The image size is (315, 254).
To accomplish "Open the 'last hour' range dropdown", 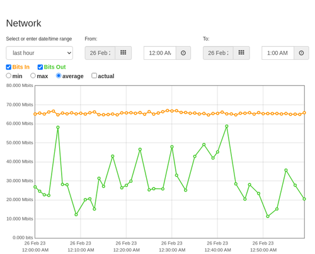I will point(40,53).
